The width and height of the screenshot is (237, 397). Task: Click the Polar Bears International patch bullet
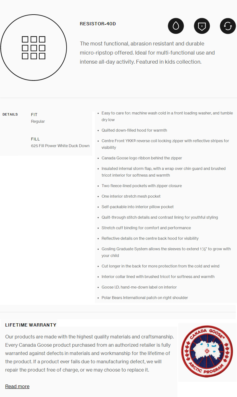(144, 298)
